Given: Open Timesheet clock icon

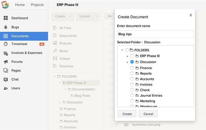Looking at the screenshot, I should 6,44.
